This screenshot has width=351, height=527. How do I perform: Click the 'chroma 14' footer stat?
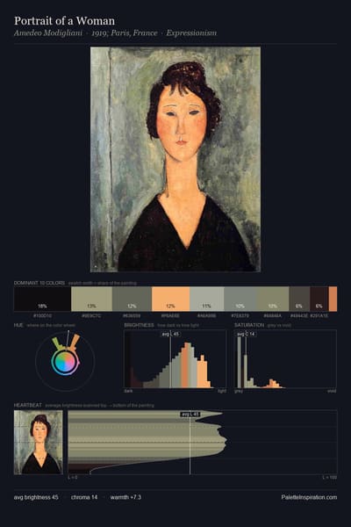click(84, 497)
